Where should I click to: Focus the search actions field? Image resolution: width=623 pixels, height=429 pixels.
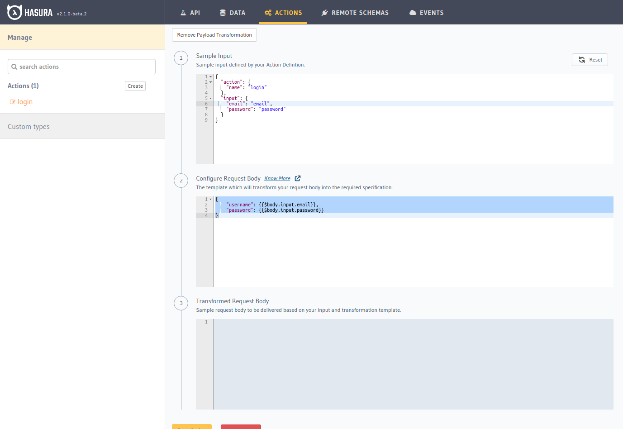tap(81, 67)
